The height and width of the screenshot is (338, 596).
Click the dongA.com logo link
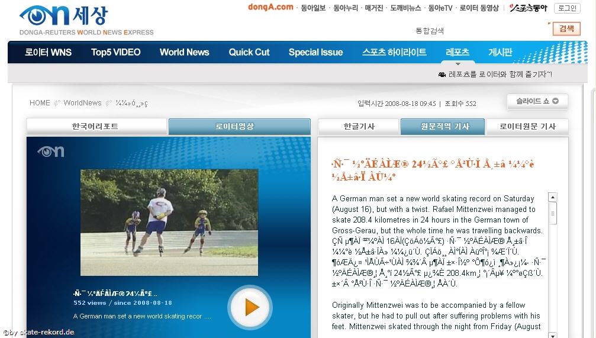coord(270,7)
